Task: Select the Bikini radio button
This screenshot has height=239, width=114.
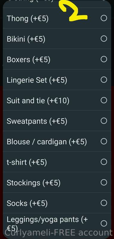Action: 104,39
